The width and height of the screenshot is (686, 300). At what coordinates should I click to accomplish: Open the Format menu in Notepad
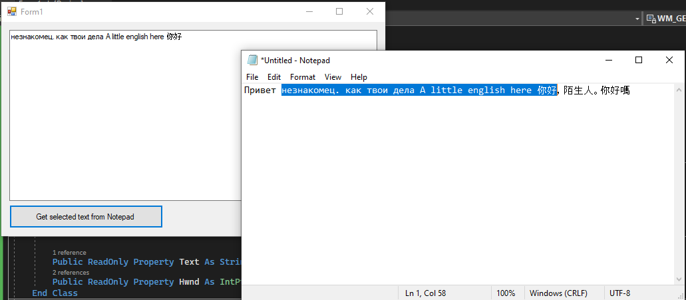point(303,77)
